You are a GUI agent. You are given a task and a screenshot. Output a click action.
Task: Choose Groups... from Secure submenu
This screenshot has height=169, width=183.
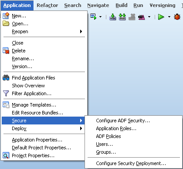pyautogui.click(x=133, y=152)
